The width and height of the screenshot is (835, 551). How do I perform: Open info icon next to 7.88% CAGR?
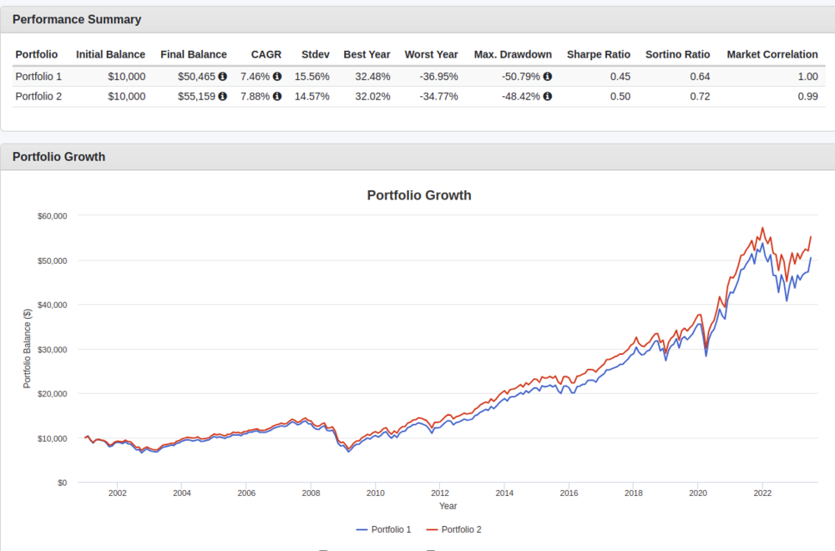click(x=277, y=96)
